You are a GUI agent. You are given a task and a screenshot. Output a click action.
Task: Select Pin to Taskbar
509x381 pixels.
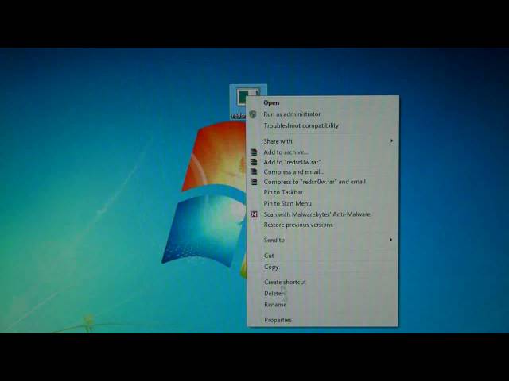pyautogui.click(x=283, y=192)
